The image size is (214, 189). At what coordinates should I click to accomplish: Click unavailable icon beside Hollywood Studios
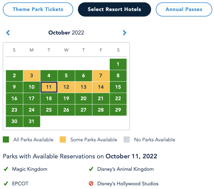[x=91, y=183]
